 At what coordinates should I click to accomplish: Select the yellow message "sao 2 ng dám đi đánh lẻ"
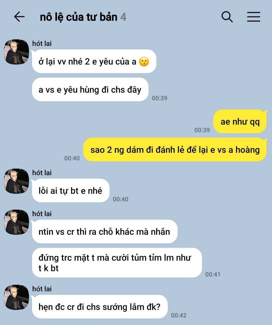(175, 150)
